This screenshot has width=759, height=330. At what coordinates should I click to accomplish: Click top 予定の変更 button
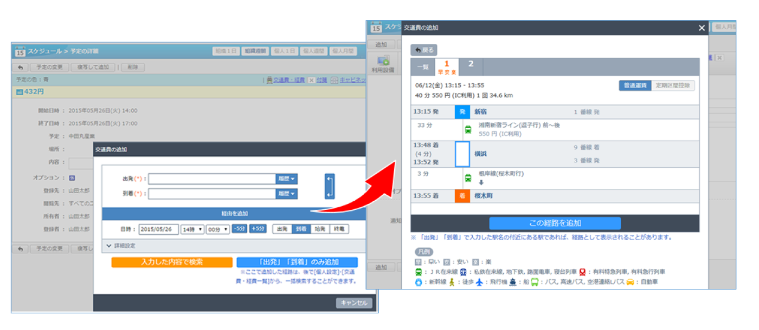pos(50,68)
